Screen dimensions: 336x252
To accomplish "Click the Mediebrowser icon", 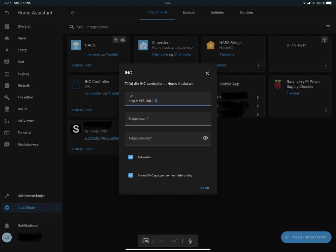I will (x=7, y=144).
